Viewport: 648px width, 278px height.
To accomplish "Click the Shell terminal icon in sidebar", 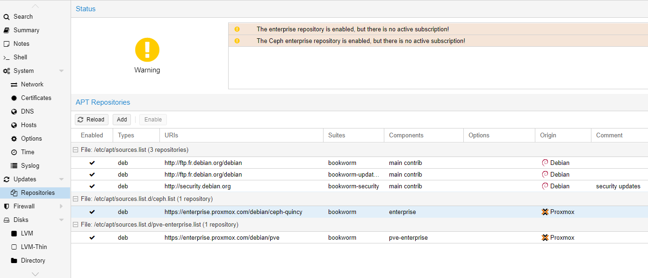I will click(7, 57).
